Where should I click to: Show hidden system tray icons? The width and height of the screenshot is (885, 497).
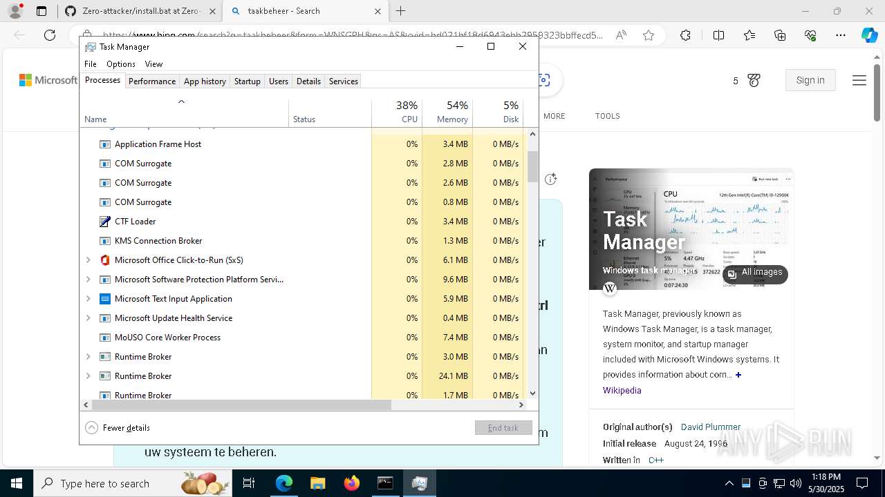pos(729,483)
